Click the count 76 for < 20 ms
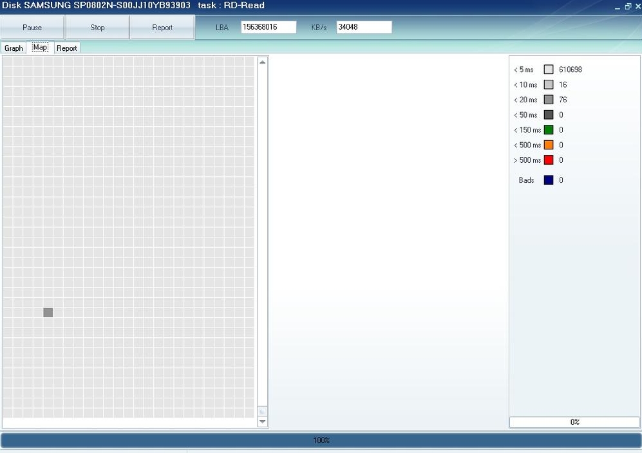This screenshot has width=642, height=453. tap(563, 100)
